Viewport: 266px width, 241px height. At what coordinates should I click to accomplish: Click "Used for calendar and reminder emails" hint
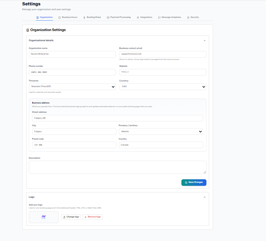[45, 92]
